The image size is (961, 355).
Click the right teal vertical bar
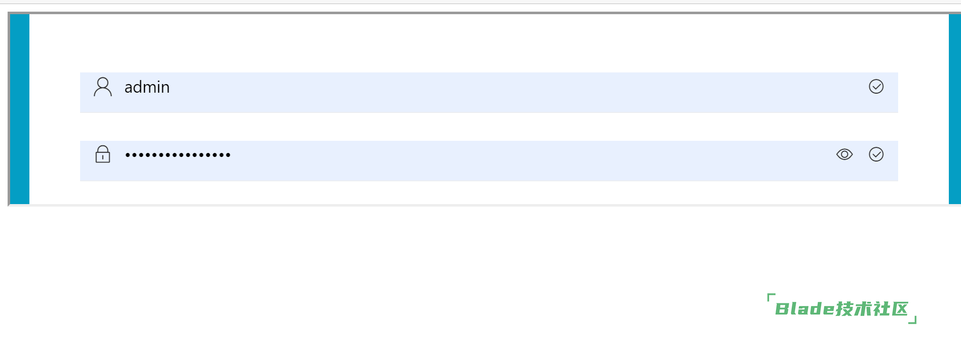click(x=954, y=109)
